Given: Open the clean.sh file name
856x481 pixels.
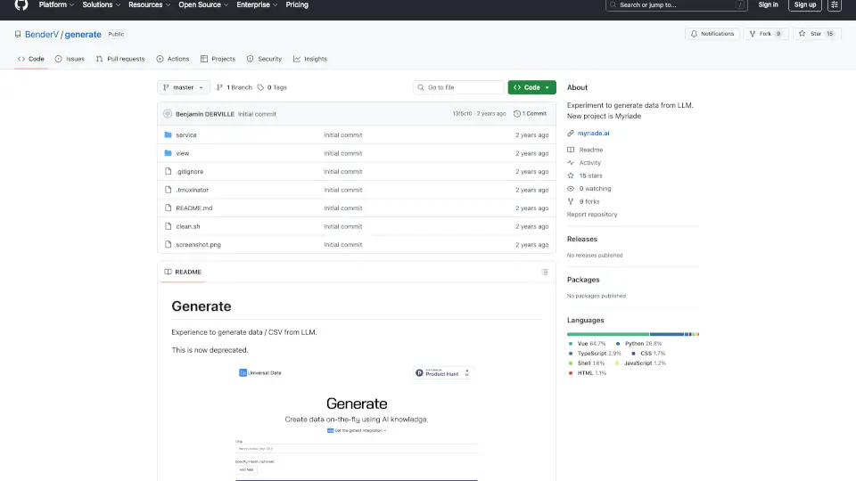Looking at the screenshot, I should click(188, 226).
